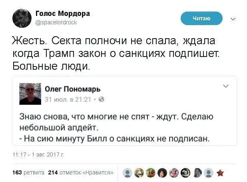The image size is (247, 182).
Task: Click the last default gray avatar
Action: coord(208,172)
